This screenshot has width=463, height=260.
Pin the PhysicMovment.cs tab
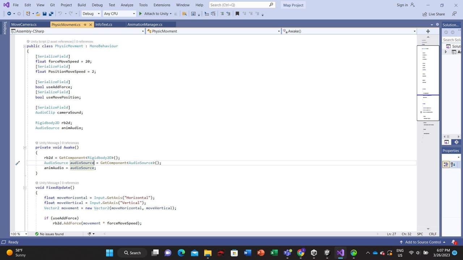coord(85,25)
